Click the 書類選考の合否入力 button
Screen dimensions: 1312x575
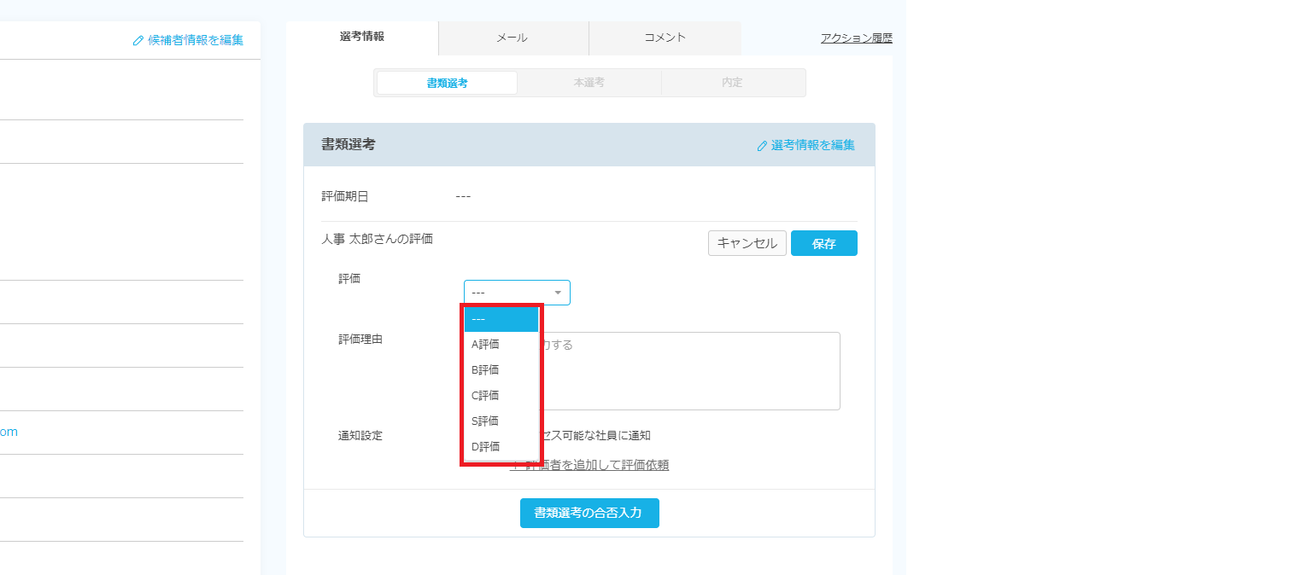tap(589, 514)
